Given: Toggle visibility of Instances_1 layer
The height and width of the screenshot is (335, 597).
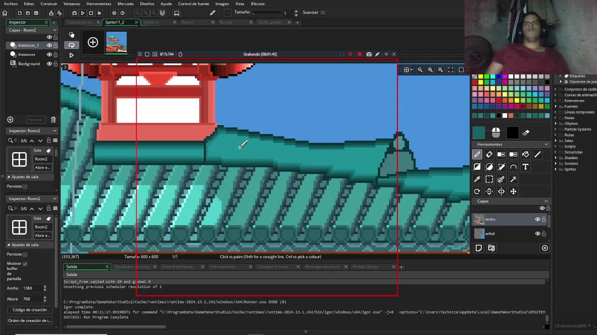Looking at the screenshot, I should [x=49, y=45].
